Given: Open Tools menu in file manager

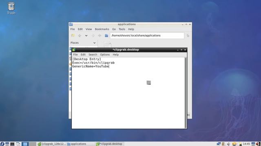Looking at the screenshot, I should click(122, 29).
